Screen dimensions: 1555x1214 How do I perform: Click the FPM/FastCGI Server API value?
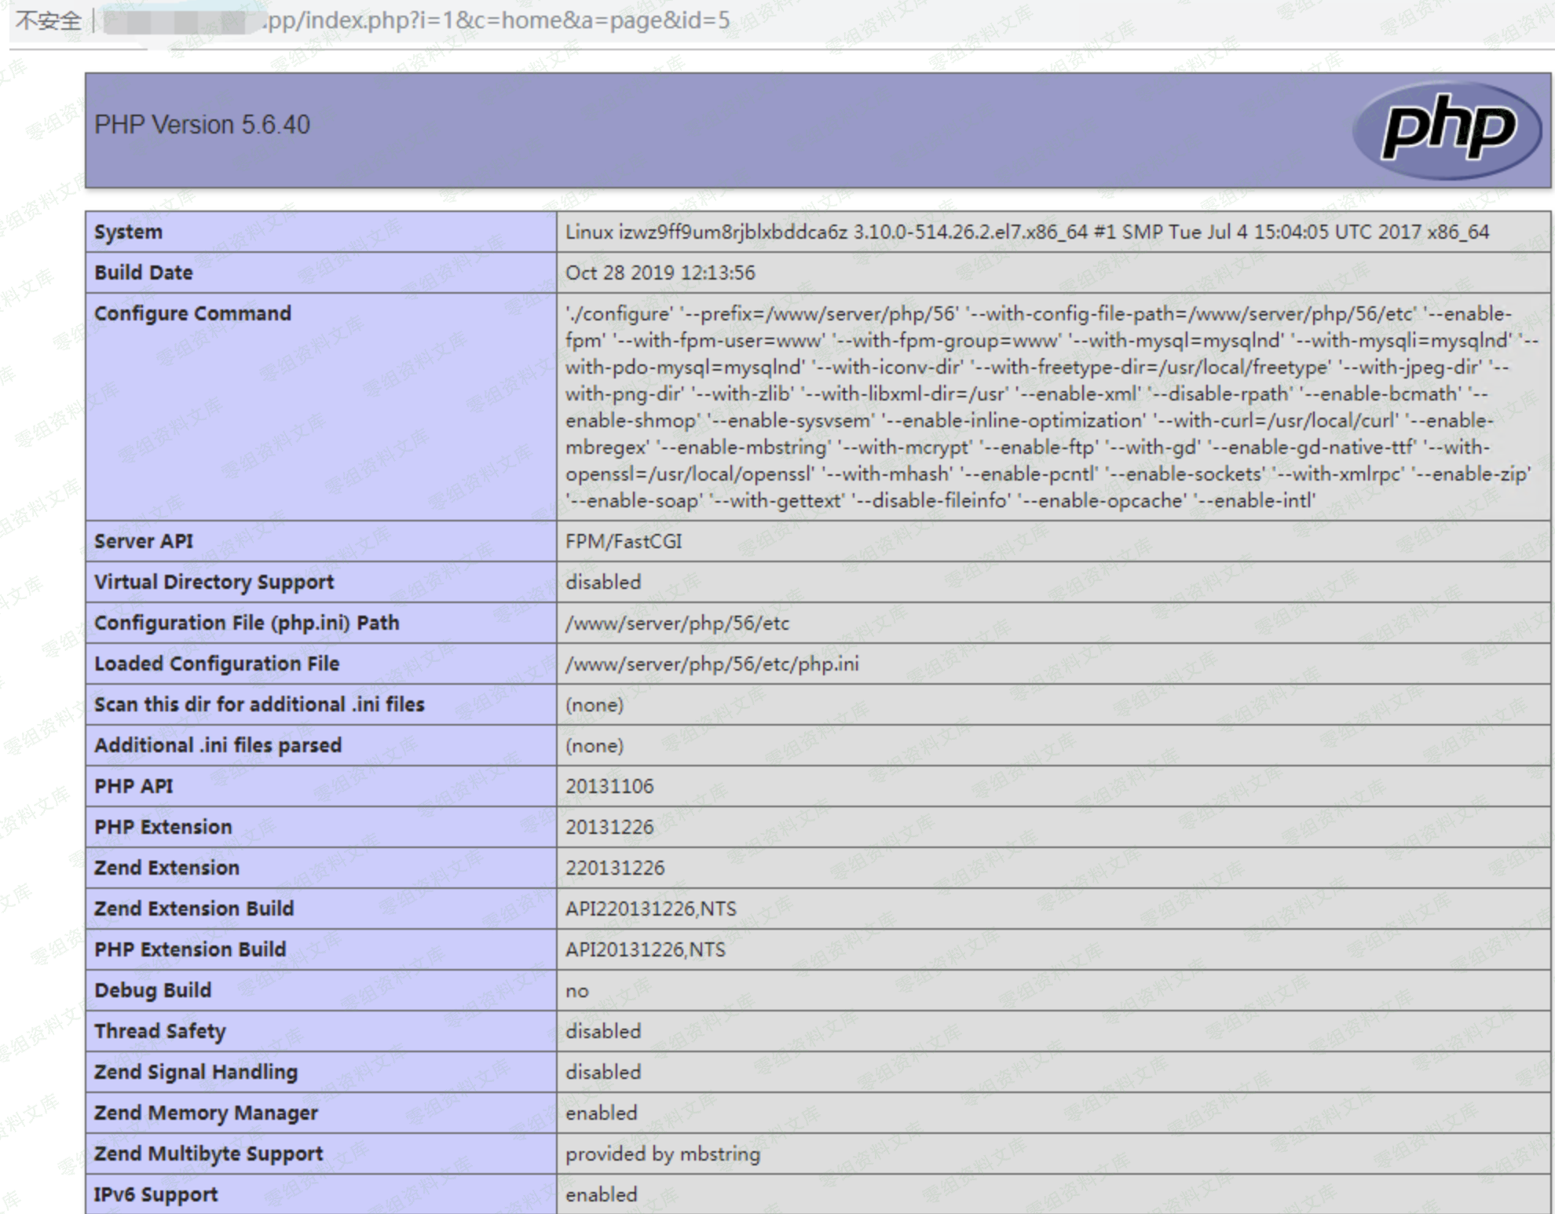(x=624, y=542)
